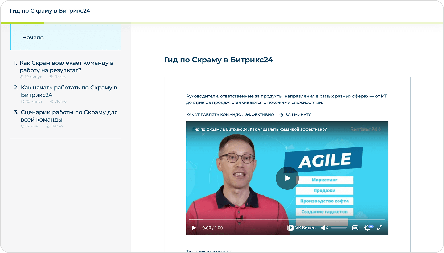The width and height of the screenshot is (444, 253).
Task: Open lesson 'Как Скрам вовлекает команду'
Action: [x=66, y=66]
